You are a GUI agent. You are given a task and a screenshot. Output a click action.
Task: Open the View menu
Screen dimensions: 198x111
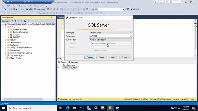point(15,6)
